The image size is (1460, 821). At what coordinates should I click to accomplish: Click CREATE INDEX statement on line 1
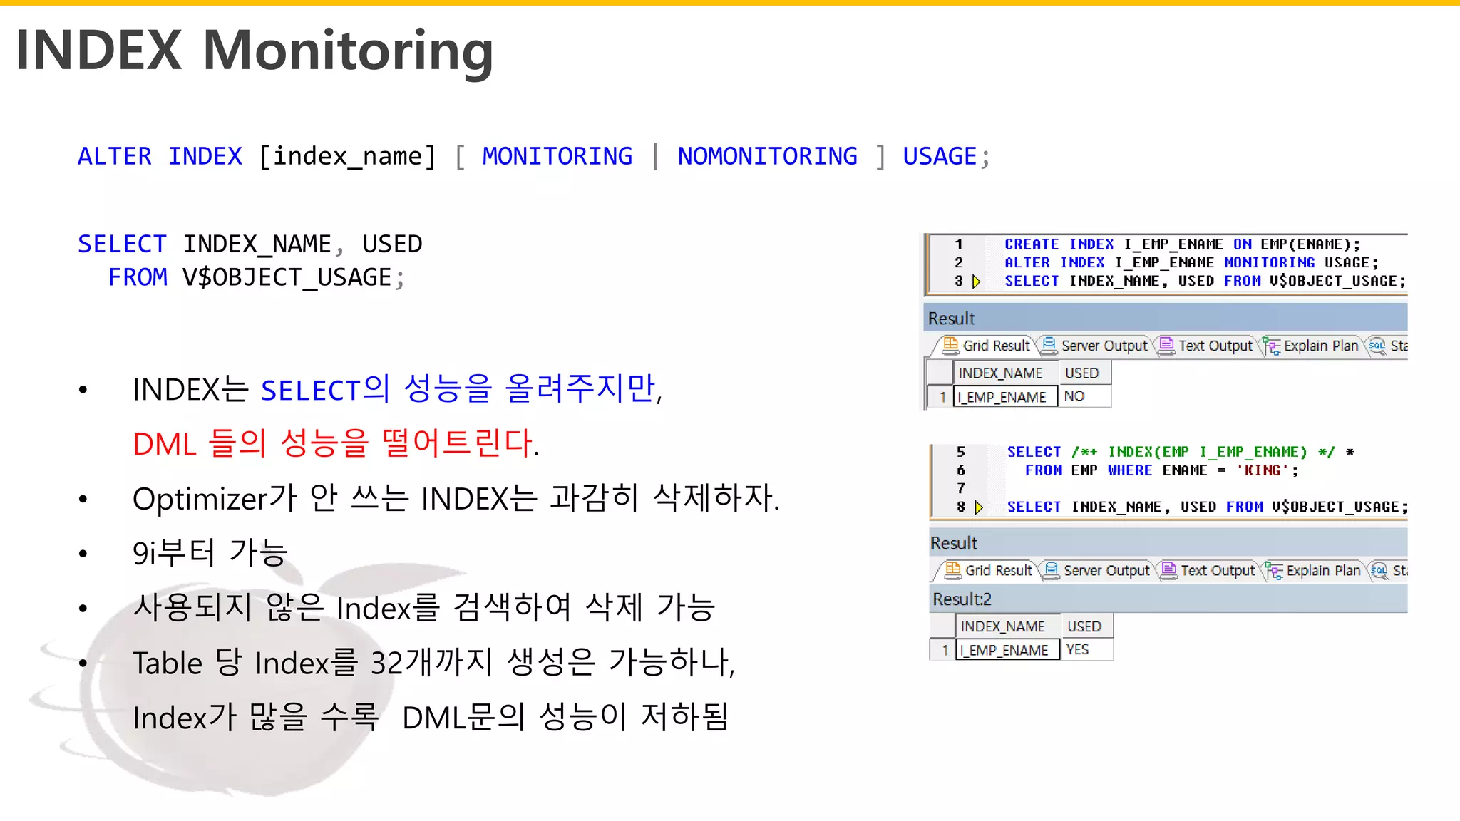[1182, 244]
